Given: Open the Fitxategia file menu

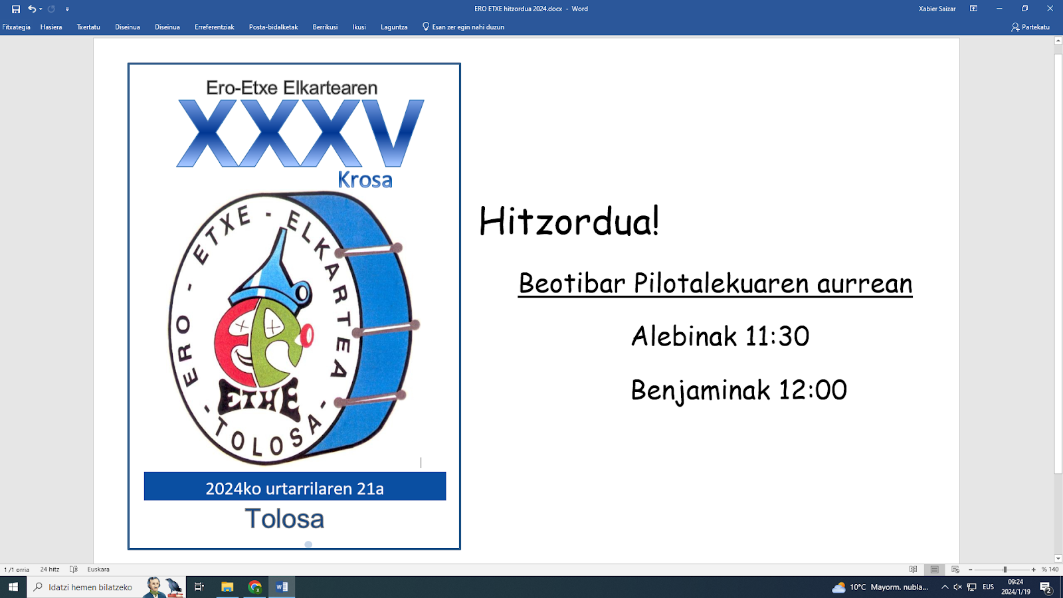Looking at the screenshot, I should 16,27.
